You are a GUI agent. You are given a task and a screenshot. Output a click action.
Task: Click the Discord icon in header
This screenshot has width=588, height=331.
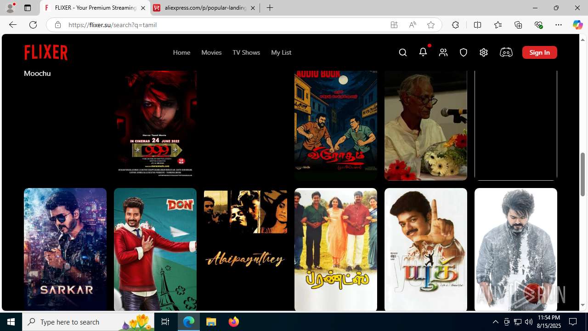(x=506, y=52)
